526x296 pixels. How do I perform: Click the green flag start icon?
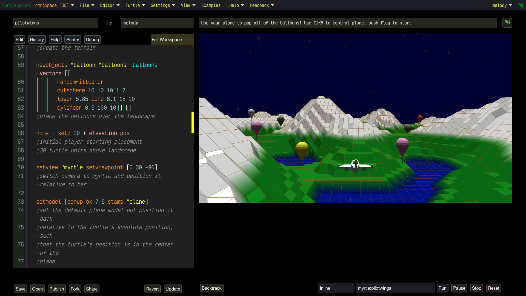click(x=507, y=22)
